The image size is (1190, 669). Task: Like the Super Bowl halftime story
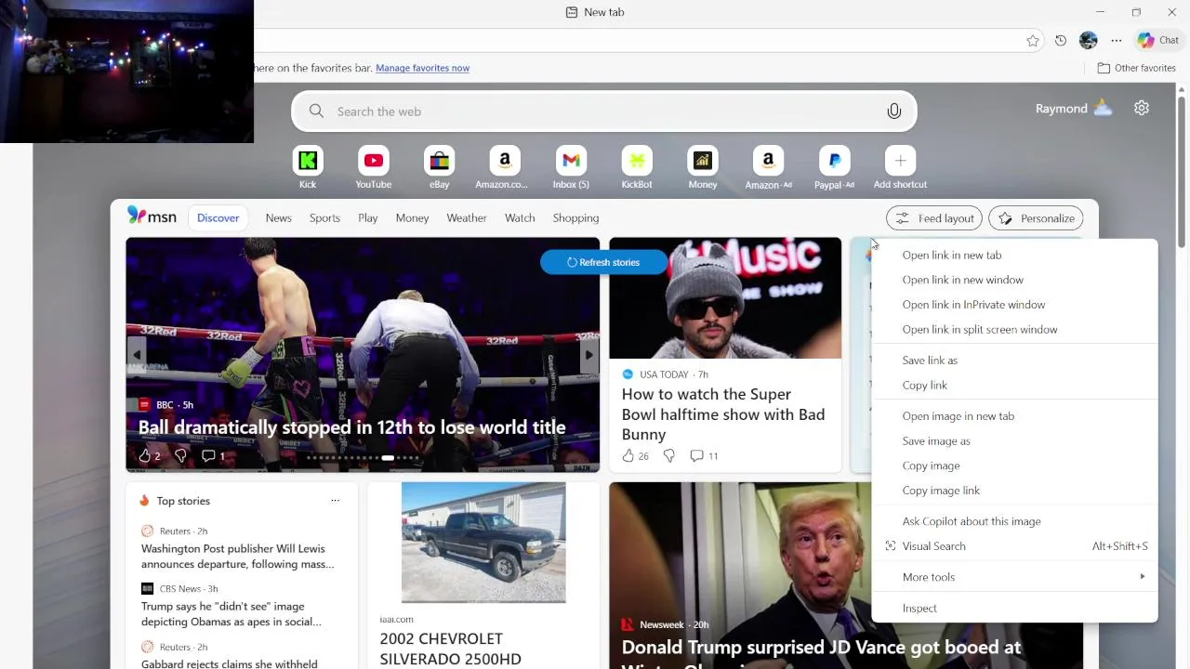tap(628, 455)
